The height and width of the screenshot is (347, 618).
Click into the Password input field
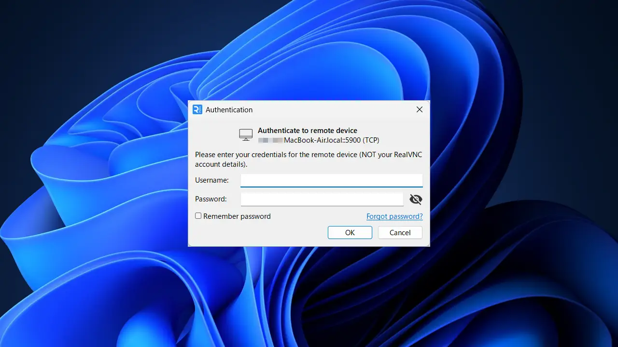pos(322,199)
